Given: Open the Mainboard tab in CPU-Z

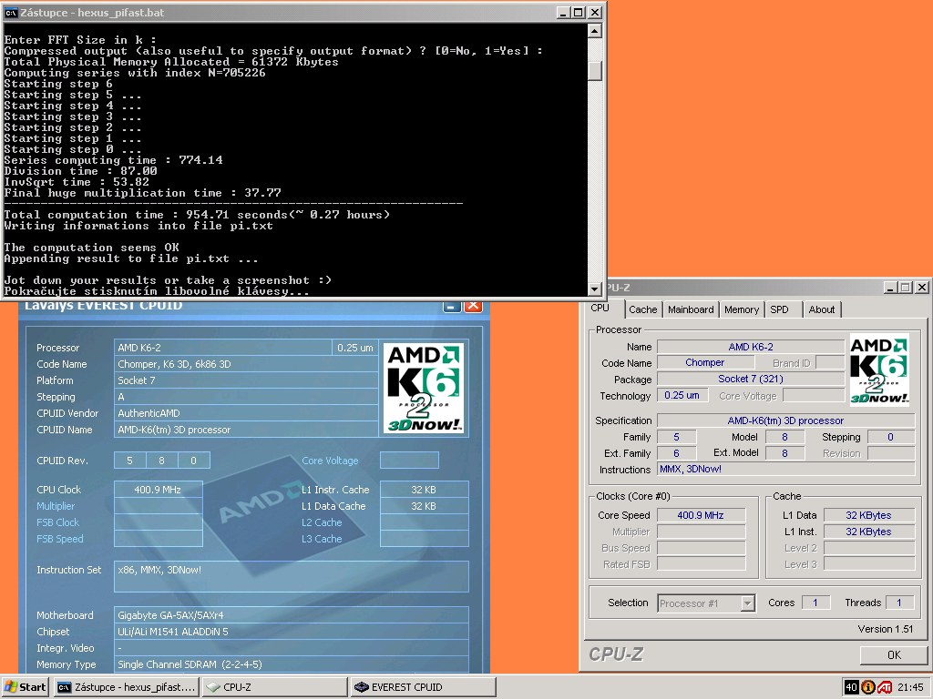Looking at the screenshot, I should click(691, 309).
